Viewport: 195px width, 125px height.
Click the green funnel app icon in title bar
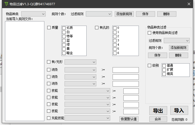[x=7, y=4]
